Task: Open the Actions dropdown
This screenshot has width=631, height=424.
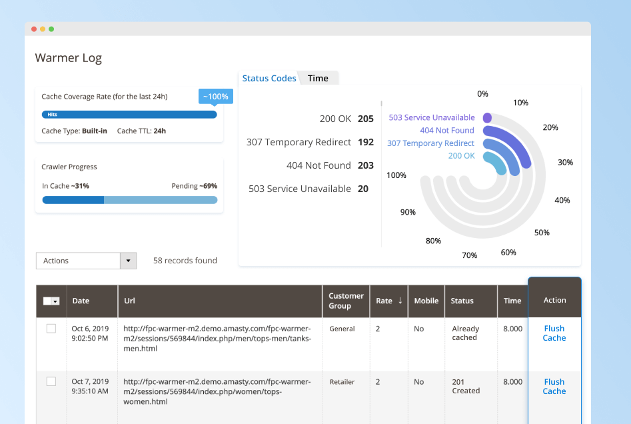Action: click(86, 261)
